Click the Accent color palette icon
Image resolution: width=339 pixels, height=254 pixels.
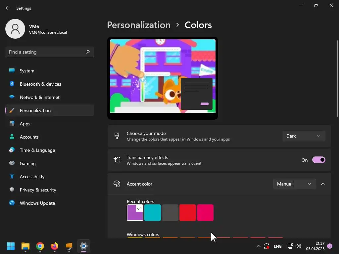pos(117,184)
